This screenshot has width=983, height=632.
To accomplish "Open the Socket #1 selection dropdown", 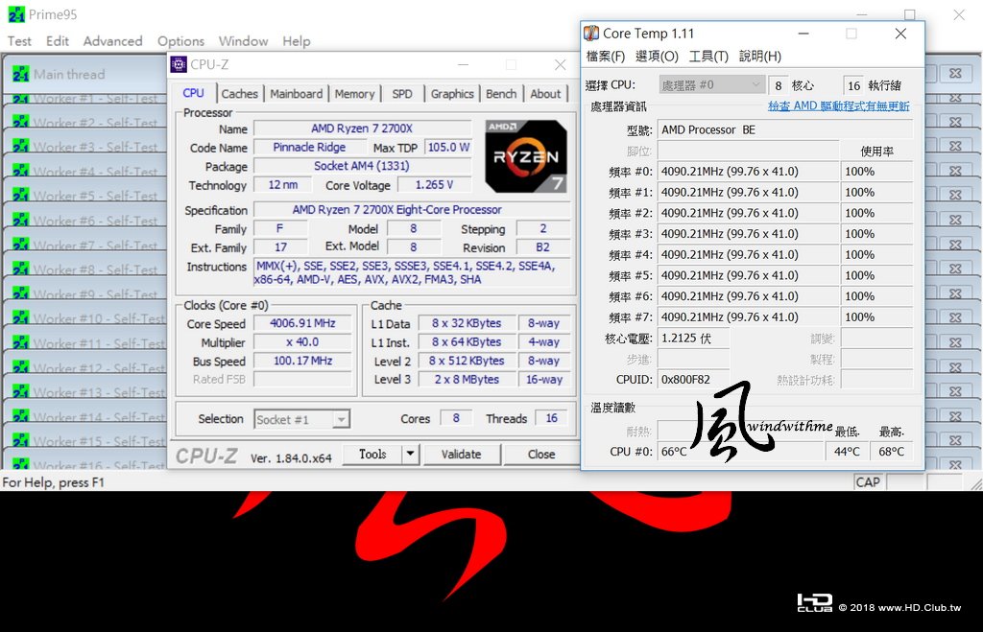I will click(x=302, y=419).
